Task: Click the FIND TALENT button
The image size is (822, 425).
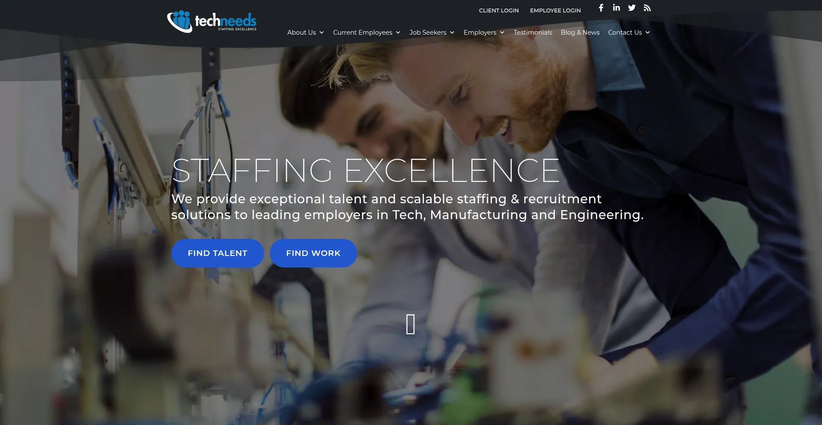Action: [217, 253]
